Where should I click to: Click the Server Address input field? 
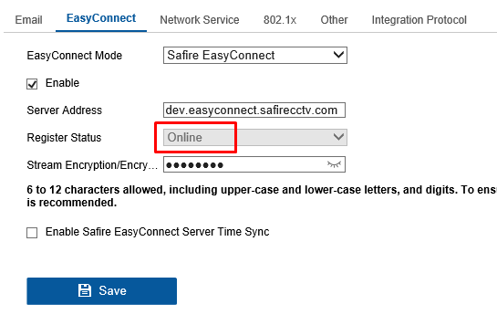(254, 110)
